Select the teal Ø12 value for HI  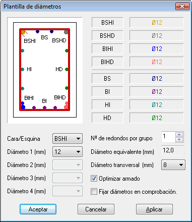(157, 104)
